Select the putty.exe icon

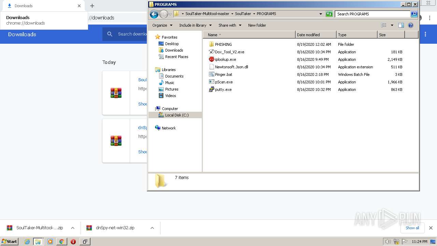[211, 90]
